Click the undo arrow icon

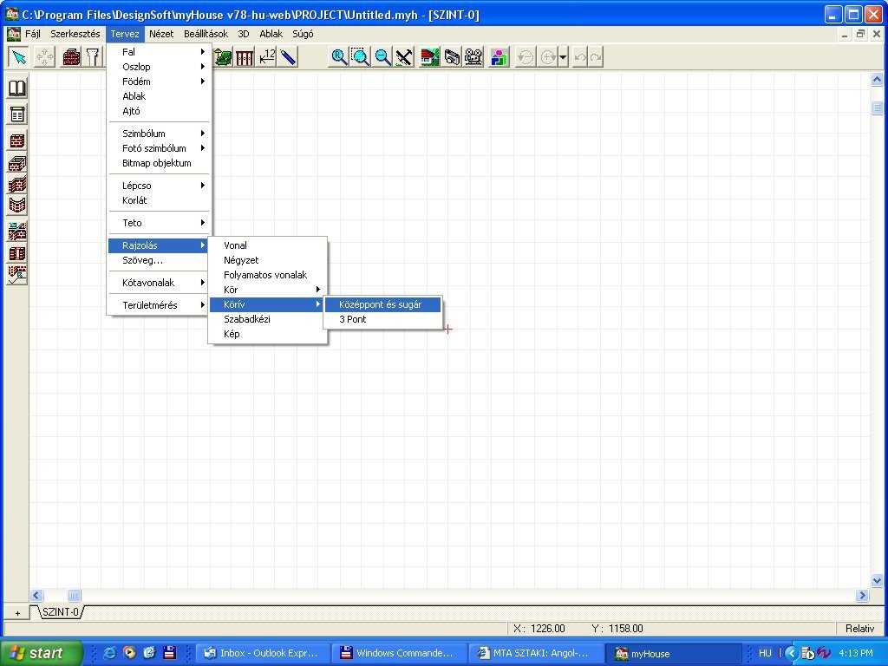pyautogui.click(x=580, y=57)
